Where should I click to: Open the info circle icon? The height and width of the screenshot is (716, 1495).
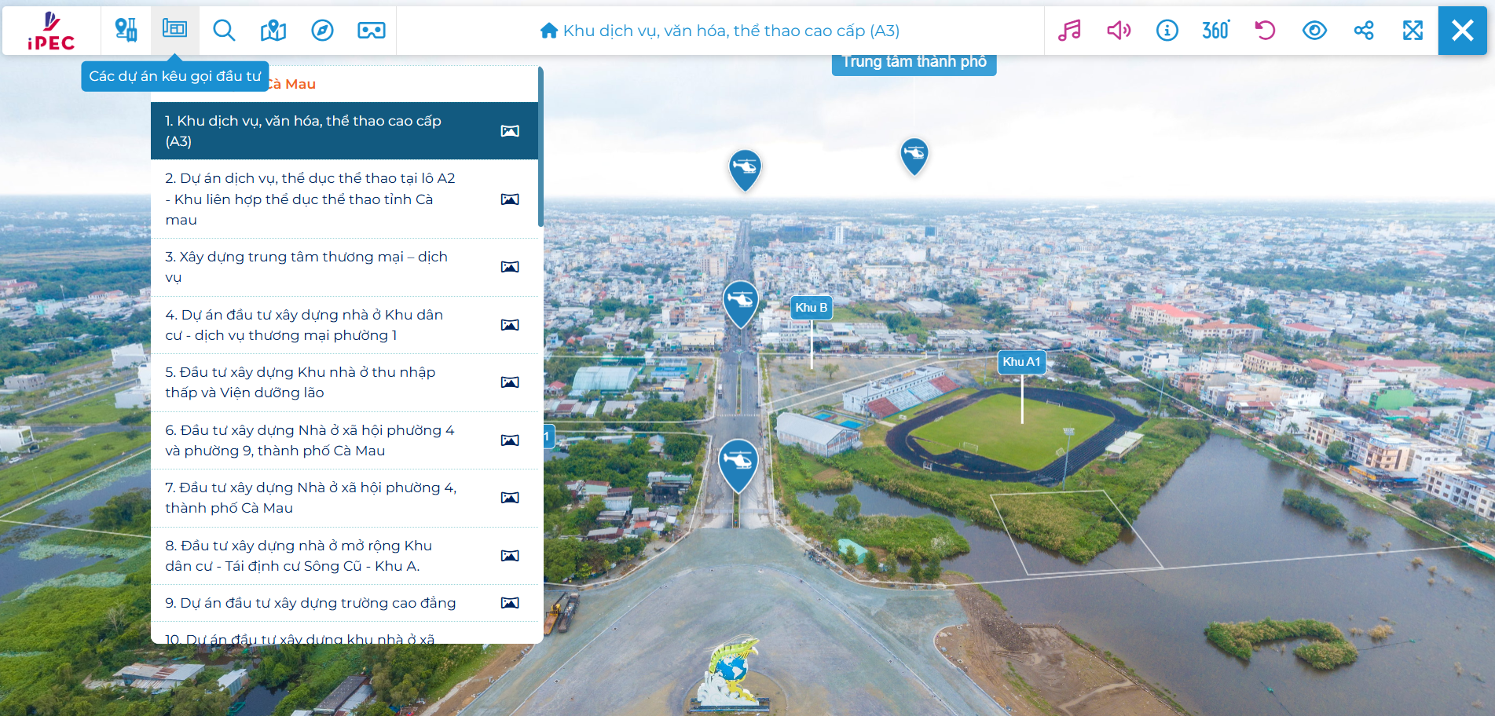point(1167,31)
